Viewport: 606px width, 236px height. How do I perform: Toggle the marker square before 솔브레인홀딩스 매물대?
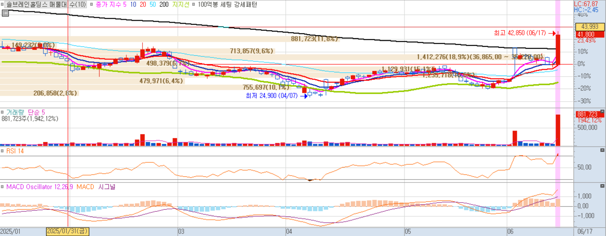(3, 5)
